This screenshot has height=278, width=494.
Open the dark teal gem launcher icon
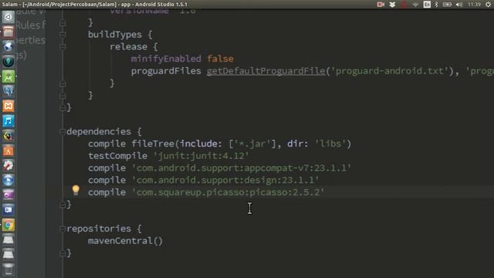pyautogui.click(x=8, y=62)
